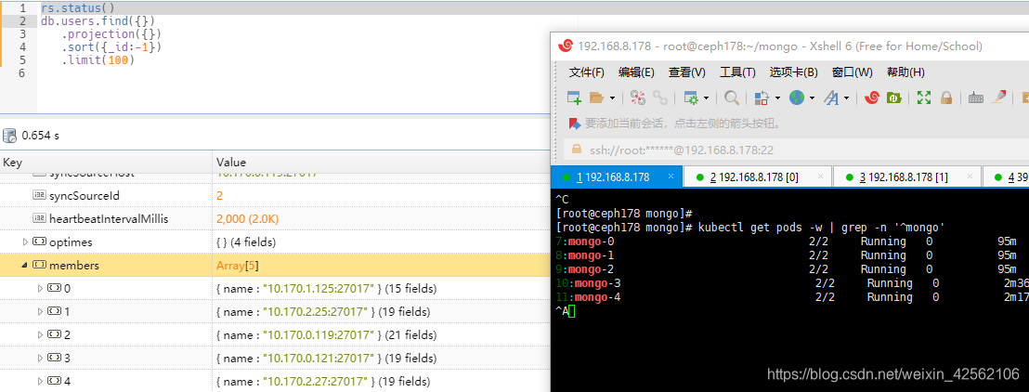Open dropdown arrow beside properties gear icon

click(x=707, y=98)
